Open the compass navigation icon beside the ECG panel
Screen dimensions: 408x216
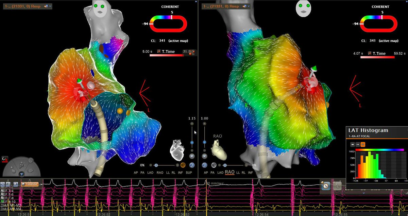[x=326, y=186]
